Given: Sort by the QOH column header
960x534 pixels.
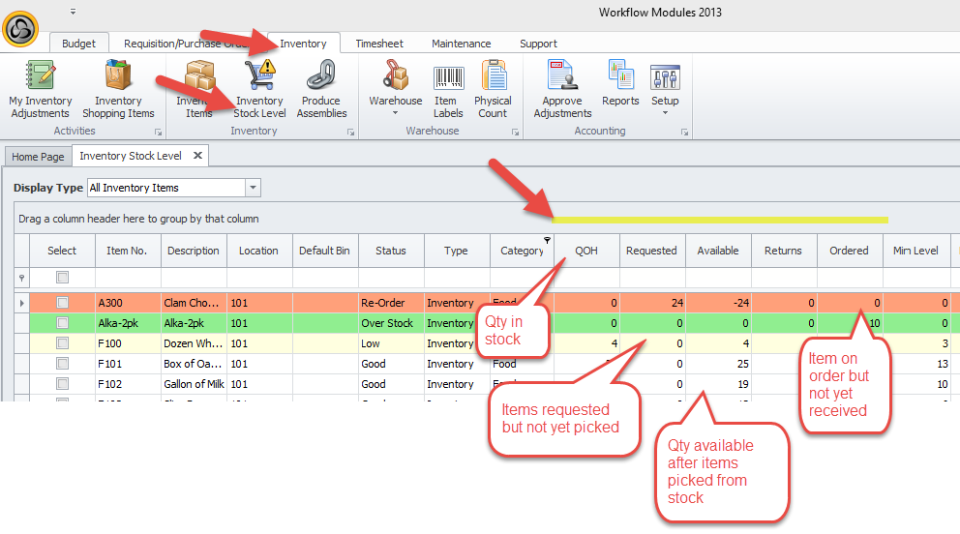Looking at the screenshot, I should [x=586, y=251].
